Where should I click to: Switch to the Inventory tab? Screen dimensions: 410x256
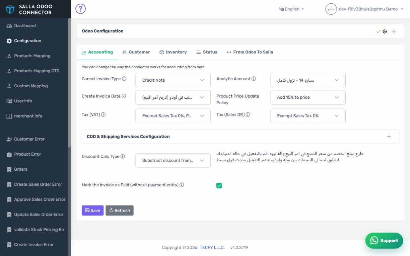tap(173, 52)
